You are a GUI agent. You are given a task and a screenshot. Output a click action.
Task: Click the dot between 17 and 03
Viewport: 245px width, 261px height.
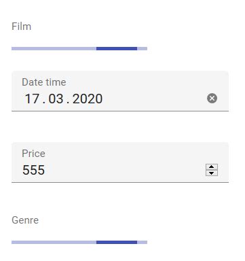pyautogui.click(x=44, y=103)
